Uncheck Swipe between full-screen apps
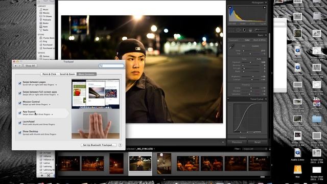Image resolution: width=327 pixels, height=184 pixels. coord(20,93)
